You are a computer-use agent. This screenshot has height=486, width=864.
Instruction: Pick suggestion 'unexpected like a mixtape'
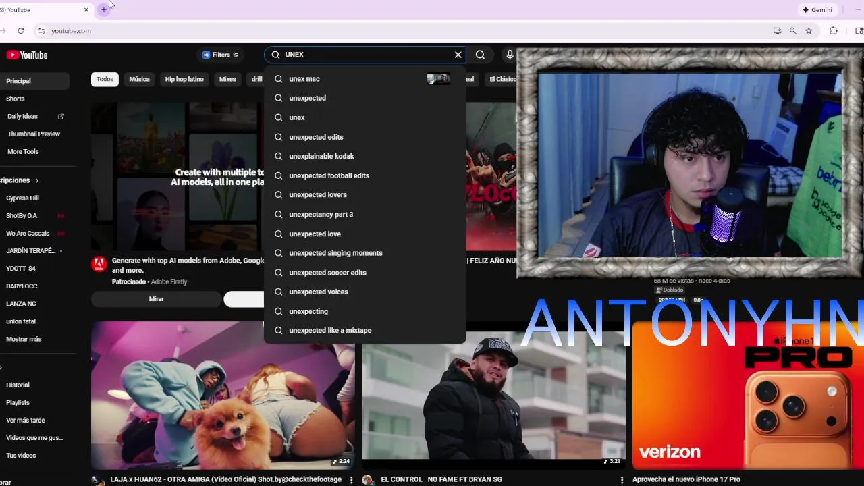[364, 331]
